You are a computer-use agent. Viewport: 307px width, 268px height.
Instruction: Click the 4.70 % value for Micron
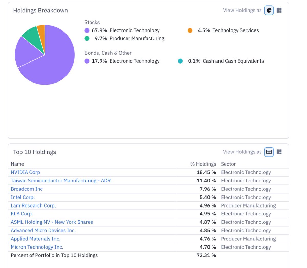point(208,247)
